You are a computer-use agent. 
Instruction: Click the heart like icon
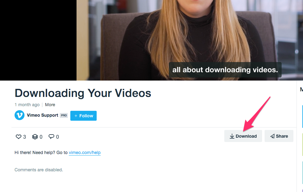[18, 137]
